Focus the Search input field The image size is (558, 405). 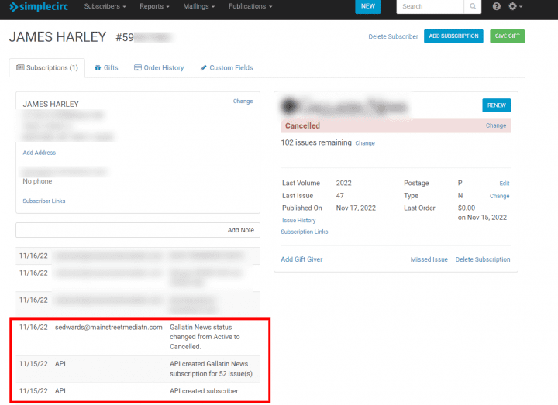point(430,6)
